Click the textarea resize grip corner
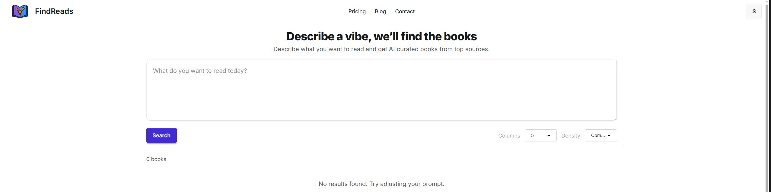 615,118
